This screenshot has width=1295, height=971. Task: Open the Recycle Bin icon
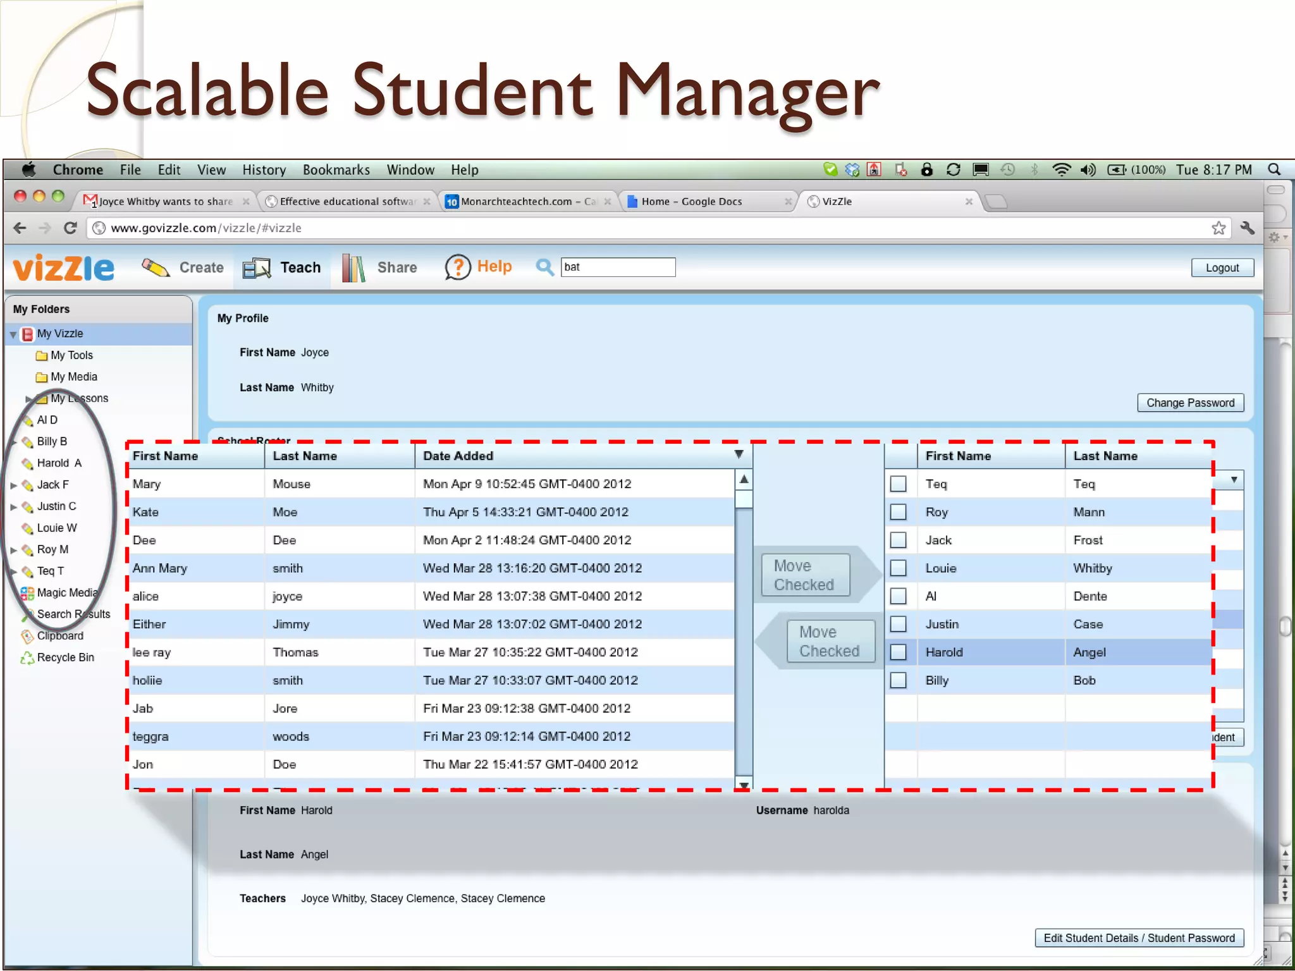click(x=27, y=657)
